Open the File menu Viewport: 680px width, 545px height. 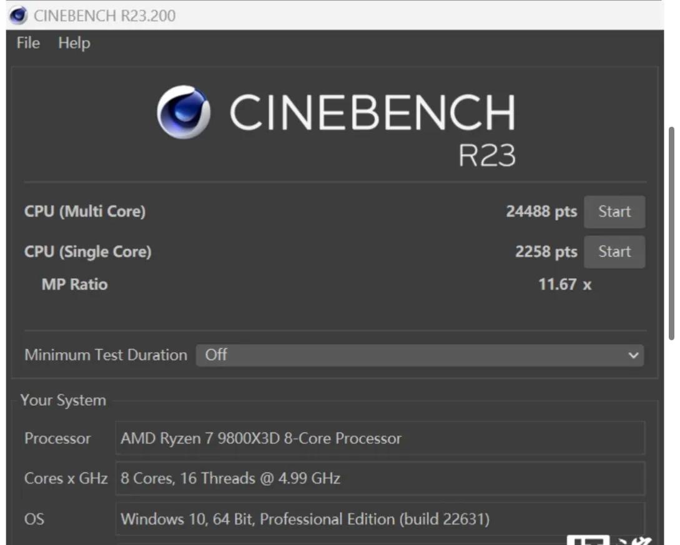tap(28, 43)
